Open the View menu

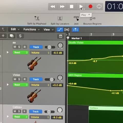[48, 30]
